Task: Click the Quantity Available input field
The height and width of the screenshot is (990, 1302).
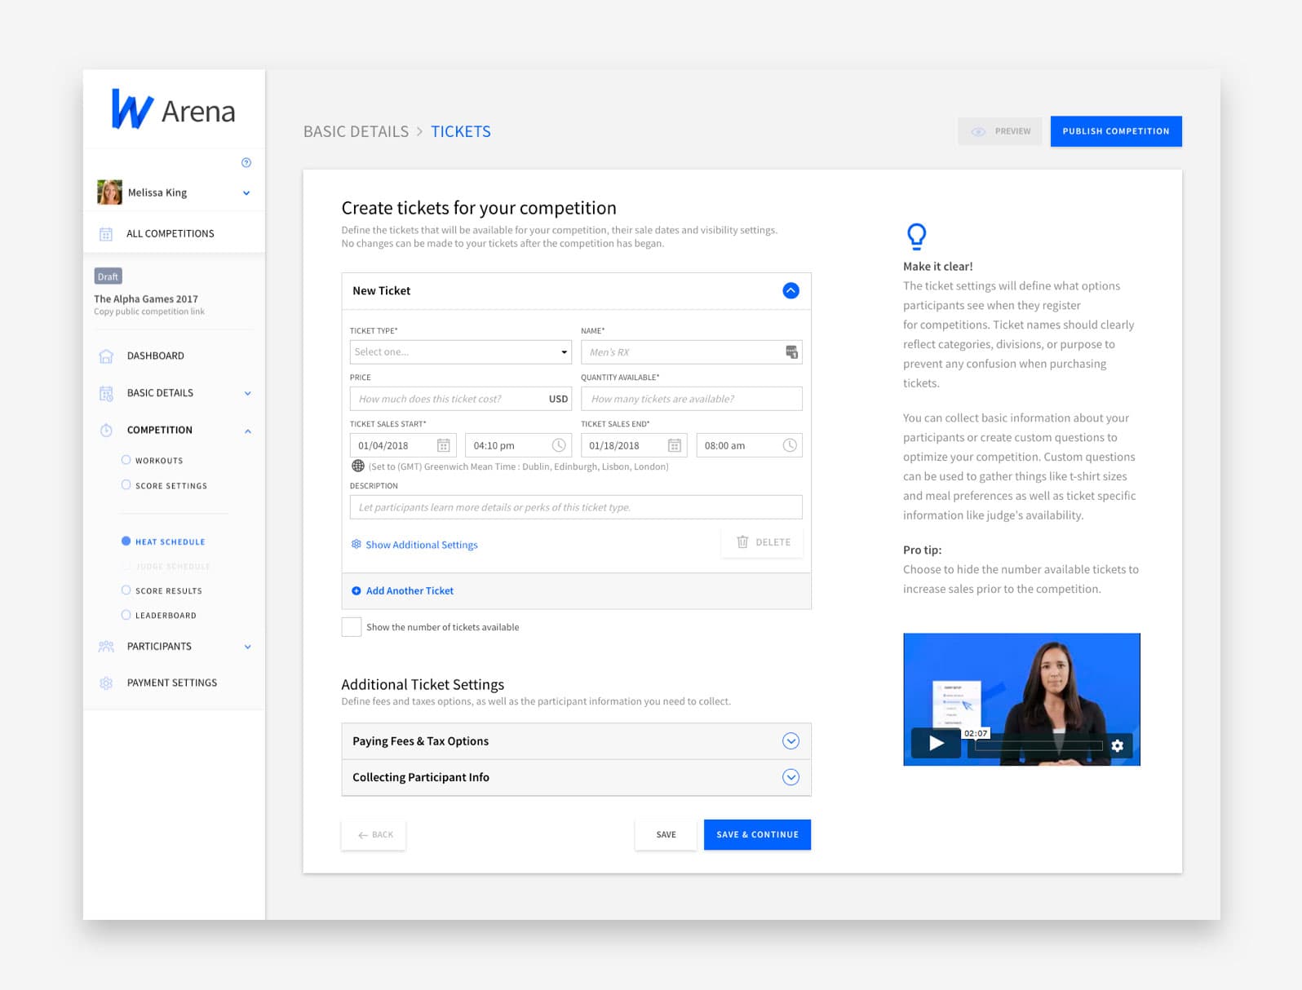Action: tap(691, 399)
